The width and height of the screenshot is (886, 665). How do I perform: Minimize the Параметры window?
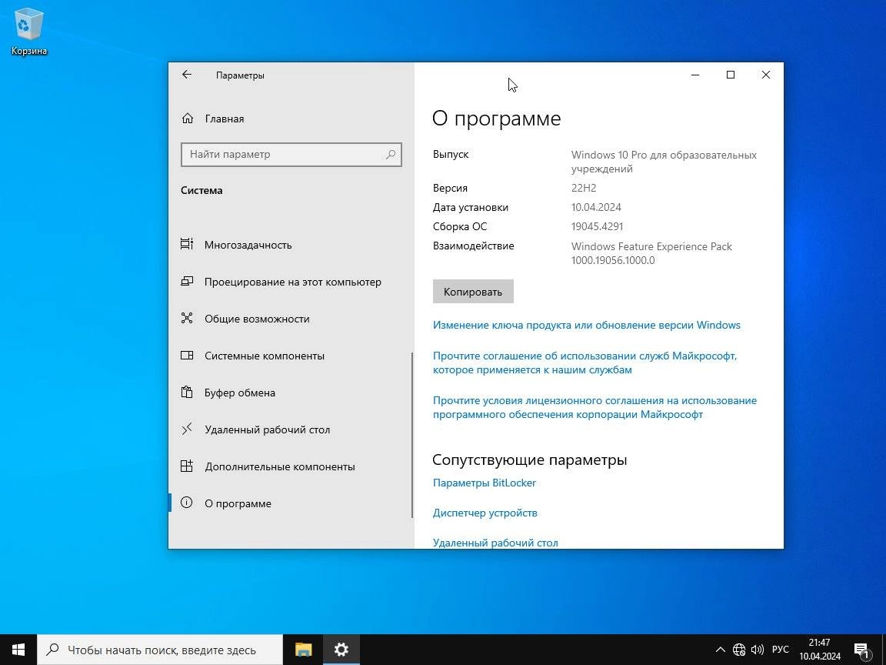695,75
